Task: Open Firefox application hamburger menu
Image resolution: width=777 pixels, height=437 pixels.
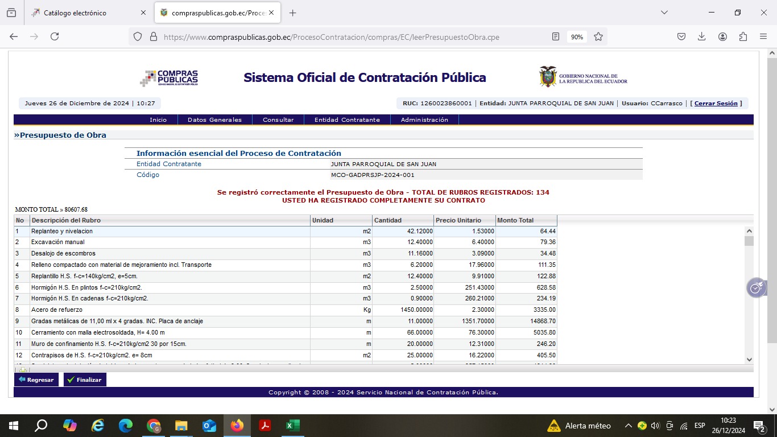Action: [763, 36]
